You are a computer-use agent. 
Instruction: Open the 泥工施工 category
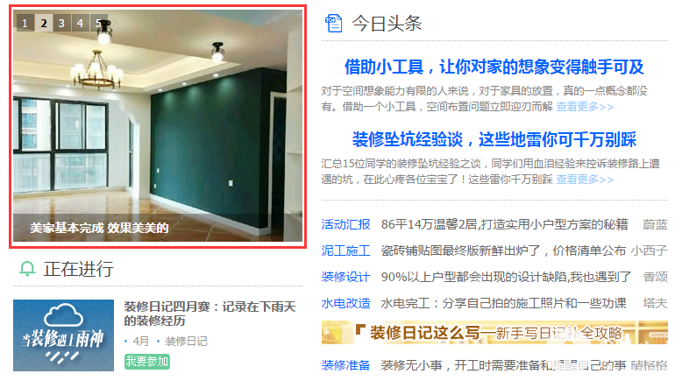[x=345, y=250]
